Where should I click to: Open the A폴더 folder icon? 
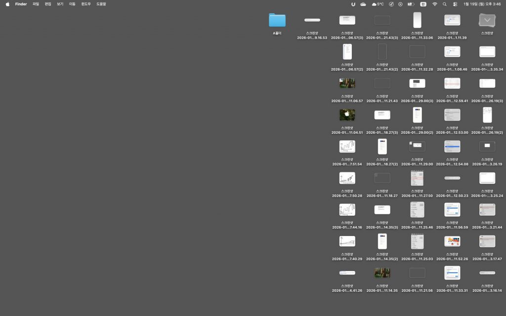[277, 20]
